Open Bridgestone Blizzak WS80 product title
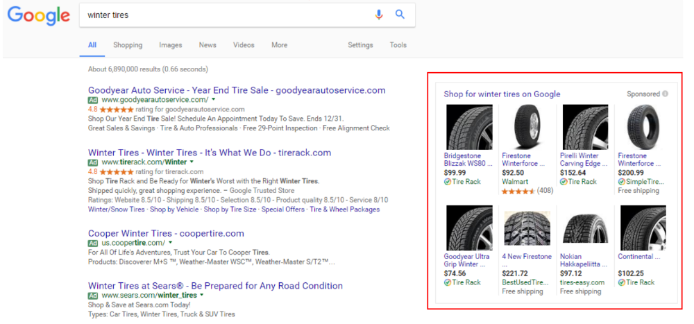Image resolution: width=694 pixels, height=324 pixels. pos(468,160)
